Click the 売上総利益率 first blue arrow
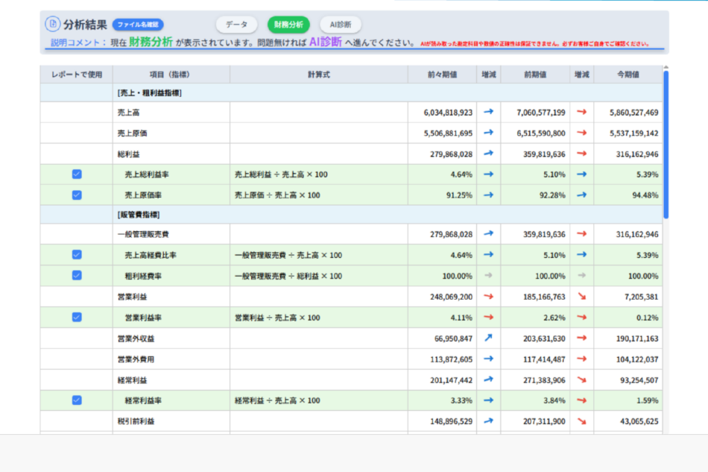The image size is (708, 472). tap(489, 174)
